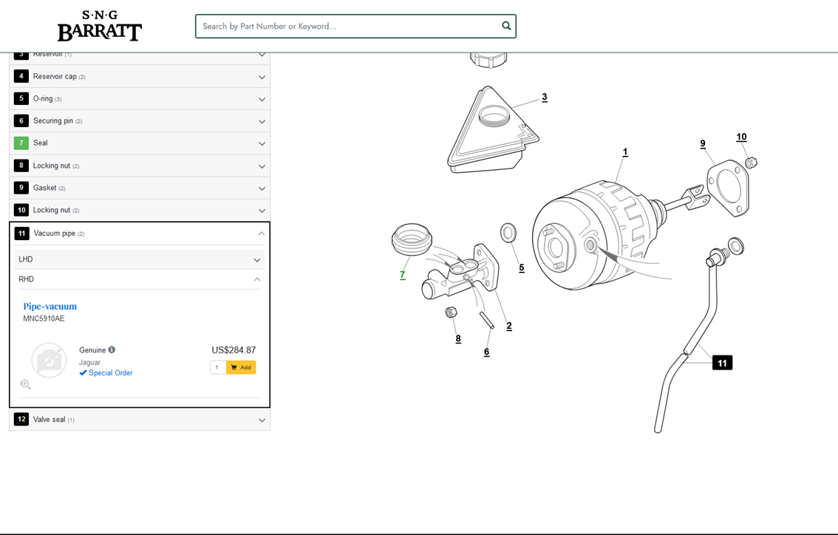Click the S·N·G Barratt logo
Viewport: 838px width, 535px height.
tap(99, 26)
